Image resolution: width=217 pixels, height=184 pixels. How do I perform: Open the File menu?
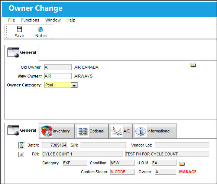(x=12, y=20)
